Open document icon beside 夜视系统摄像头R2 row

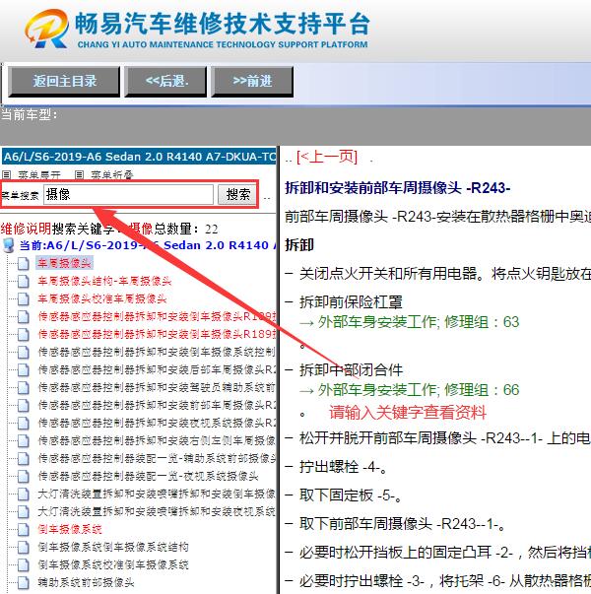click(x=23, y=423)
